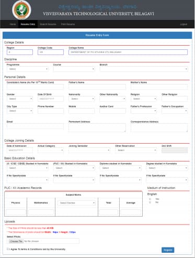Open specify-state dropdown under X/ICSE/CBSE

click(28, 180)
